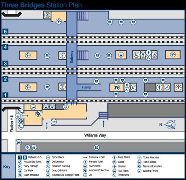The height and width of the screenshot is (180, 186).
Task: Select the Electric Car Charge Point icon on map
Action: [x=34, y=147]
